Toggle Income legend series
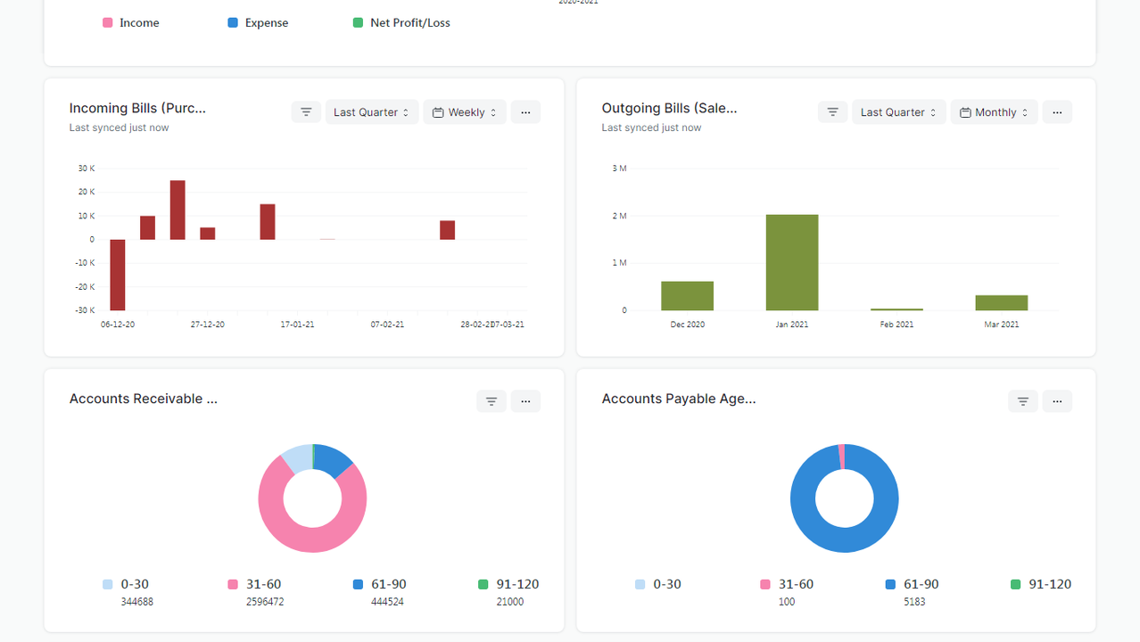Image resolution: width=1140 pixels, height=642 pixels. (131, 23)
